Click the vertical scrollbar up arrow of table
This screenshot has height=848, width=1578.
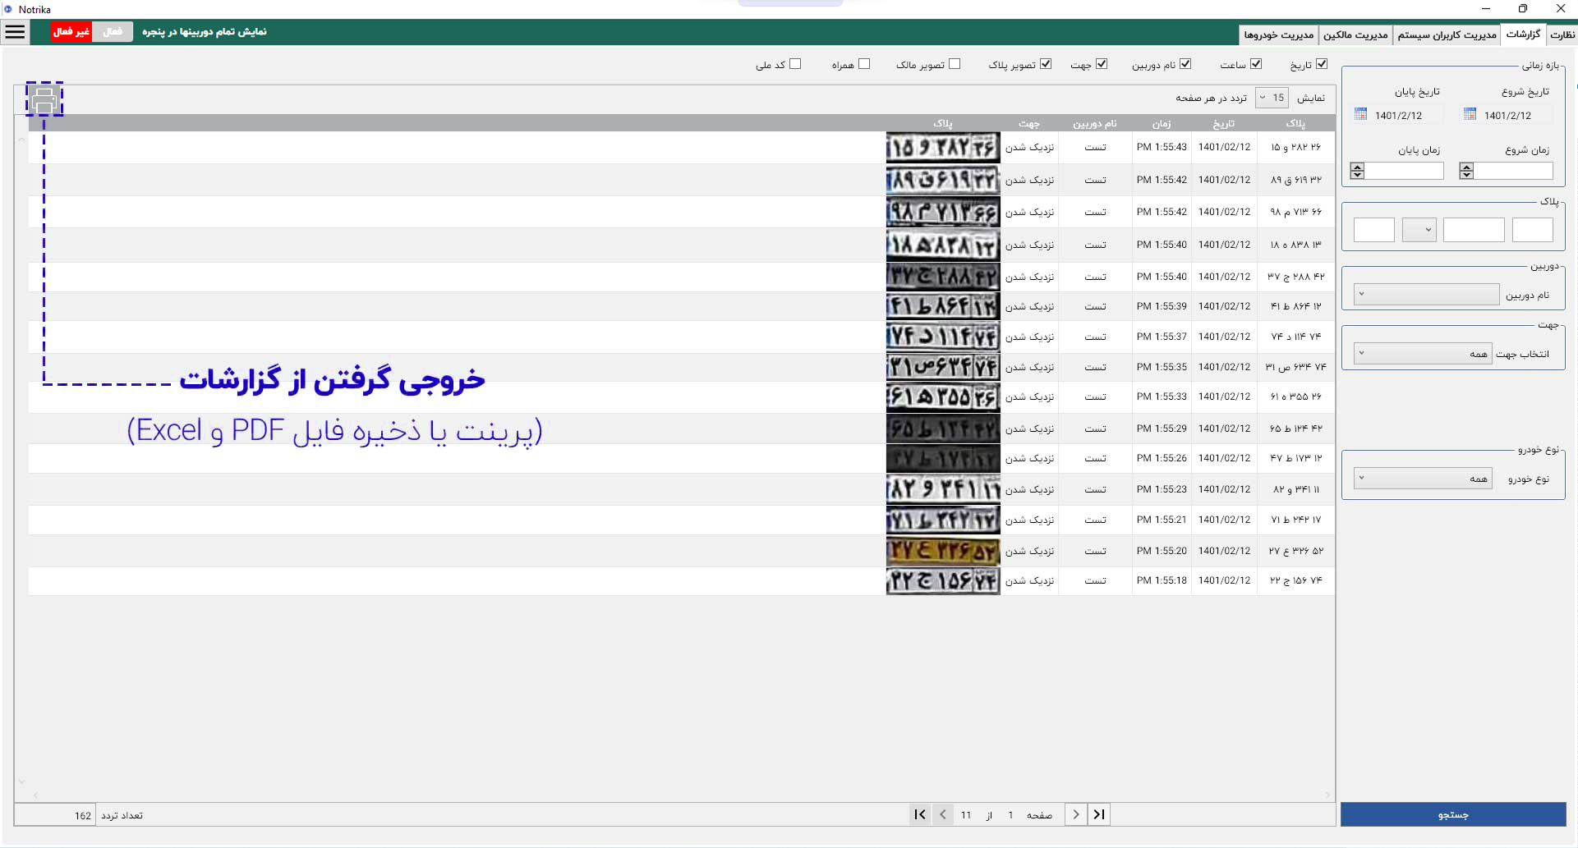point(21,140)
